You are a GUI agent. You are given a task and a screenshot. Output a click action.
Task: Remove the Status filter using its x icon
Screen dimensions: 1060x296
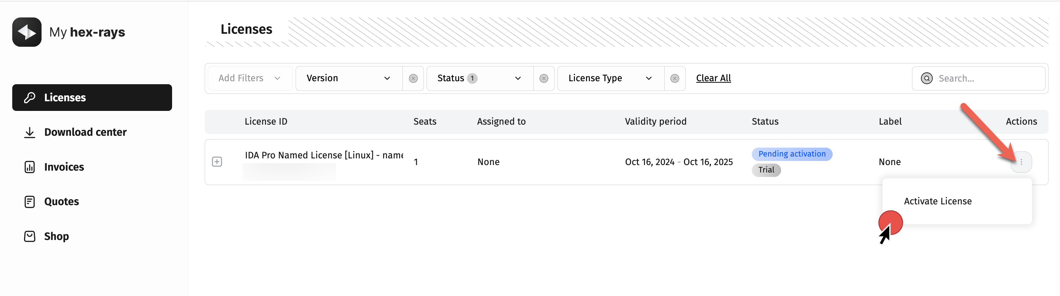coord(544,78)
